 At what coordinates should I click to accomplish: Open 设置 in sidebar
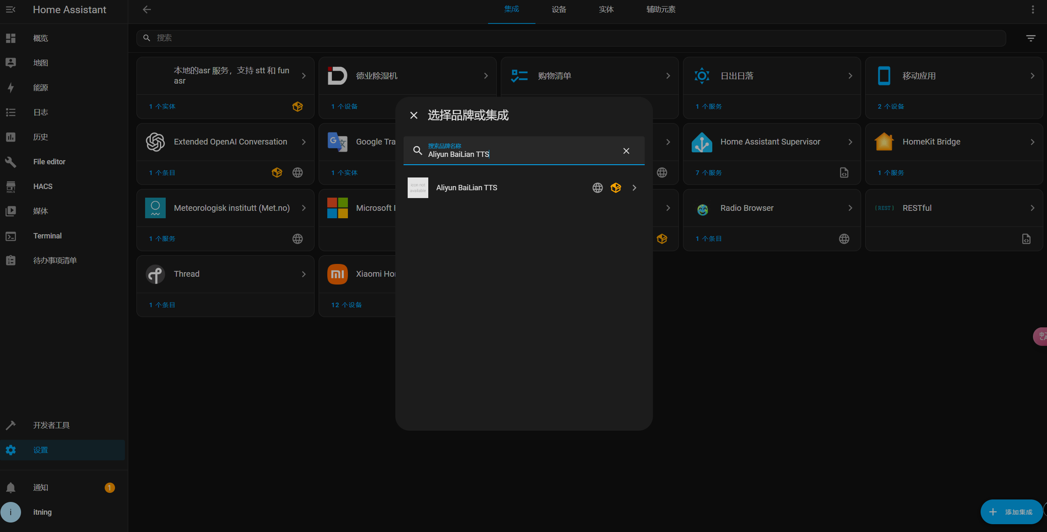tap(62, 450)
